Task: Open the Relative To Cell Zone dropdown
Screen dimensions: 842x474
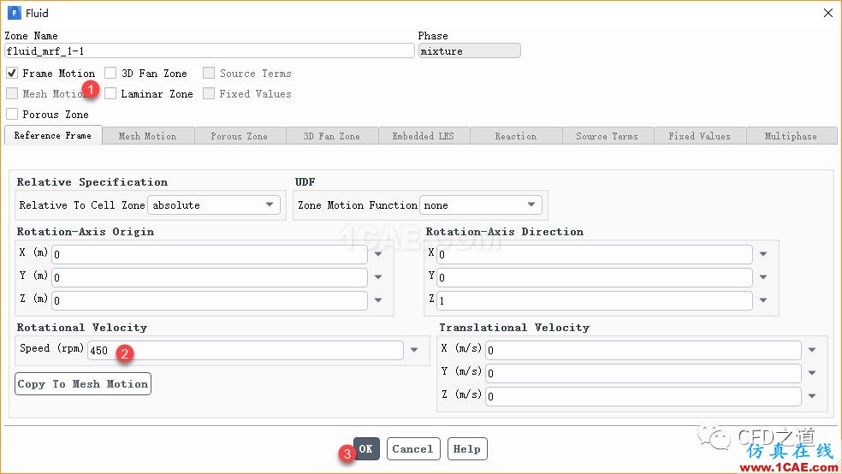Action: (214, 204)
